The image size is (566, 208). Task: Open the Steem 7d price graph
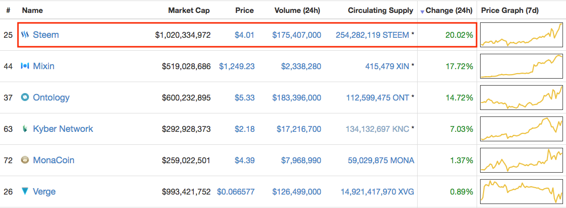(521, 35)
